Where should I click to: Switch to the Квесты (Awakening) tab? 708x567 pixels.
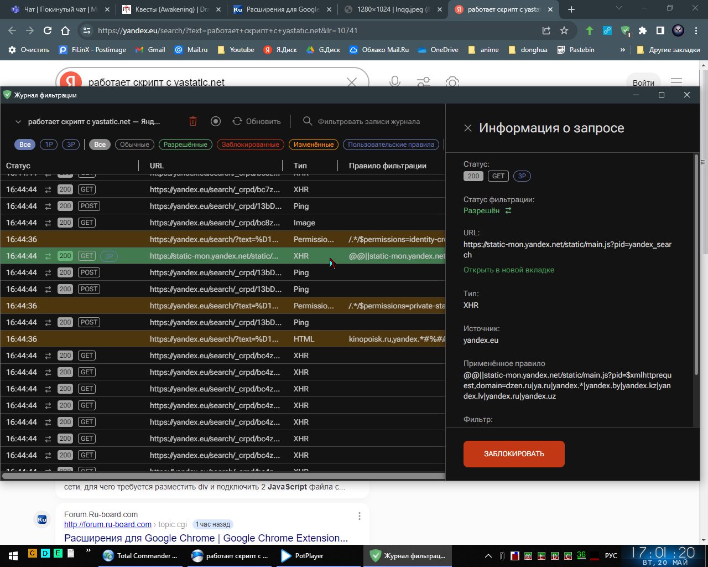click(171, 9)
